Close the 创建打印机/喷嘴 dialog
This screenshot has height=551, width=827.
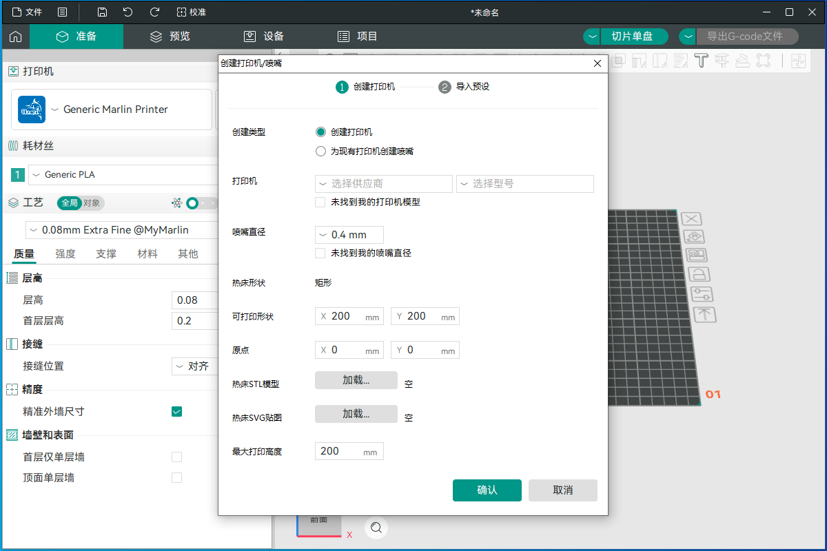598,63
